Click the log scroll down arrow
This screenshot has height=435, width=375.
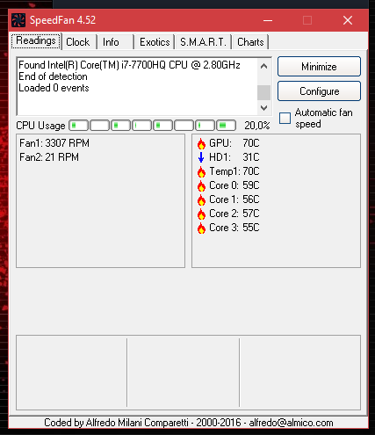pos(263,108)
